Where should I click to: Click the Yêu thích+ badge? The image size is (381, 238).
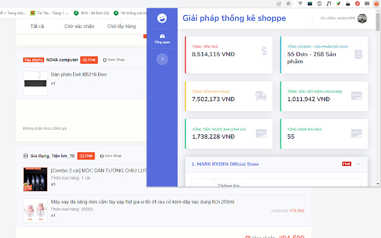[x=33, y=59]
